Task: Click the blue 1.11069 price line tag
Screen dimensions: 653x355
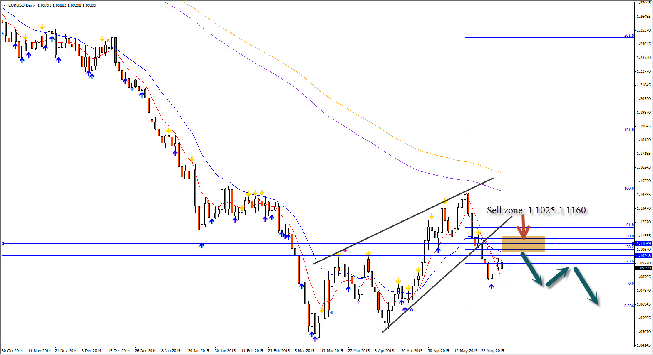Action: 643,244
